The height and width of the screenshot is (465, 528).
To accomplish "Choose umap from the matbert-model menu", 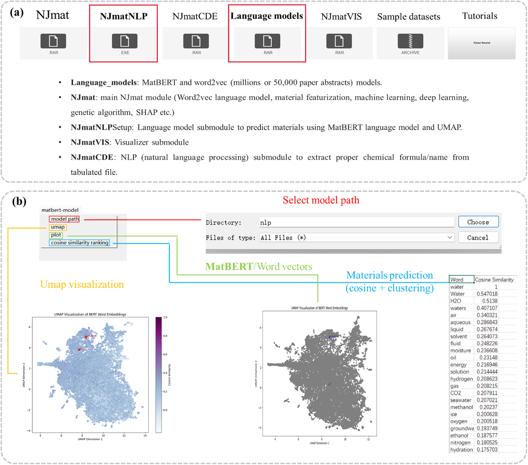I will pos(58,227).
